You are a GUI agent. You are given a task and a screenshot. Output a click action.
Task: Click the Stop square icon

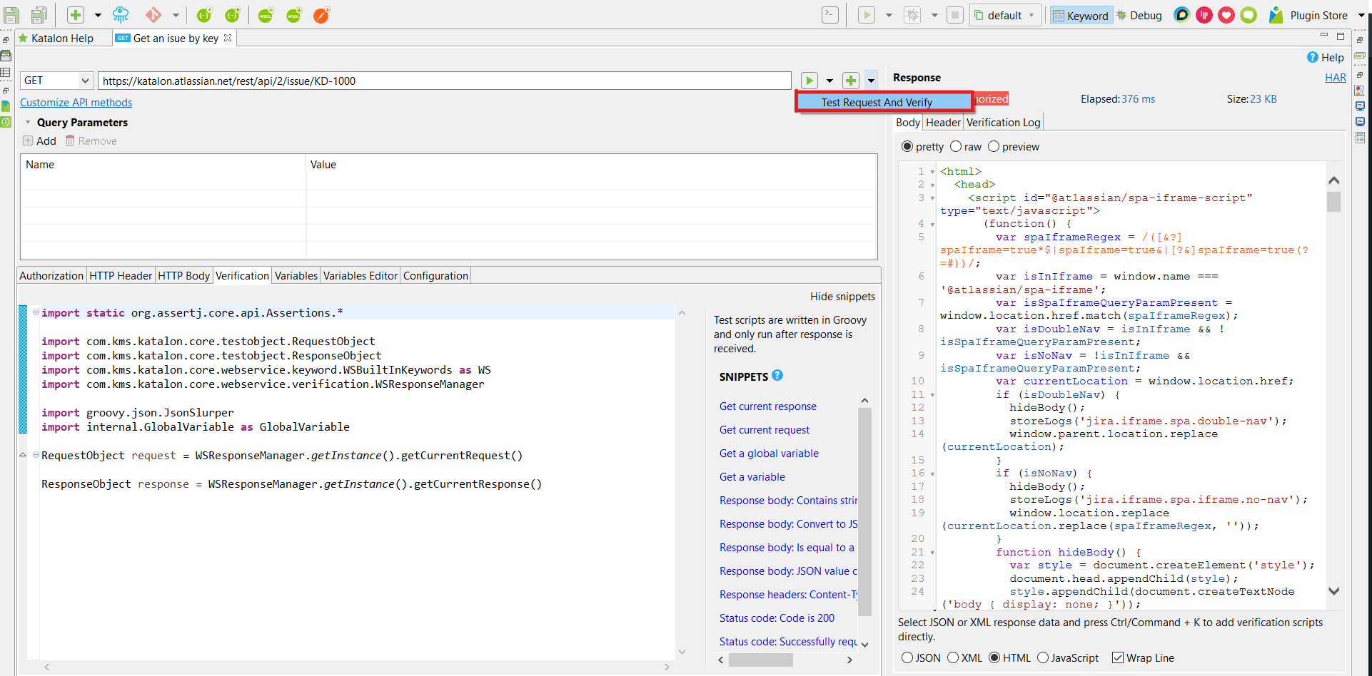click(x=955, y=15)
